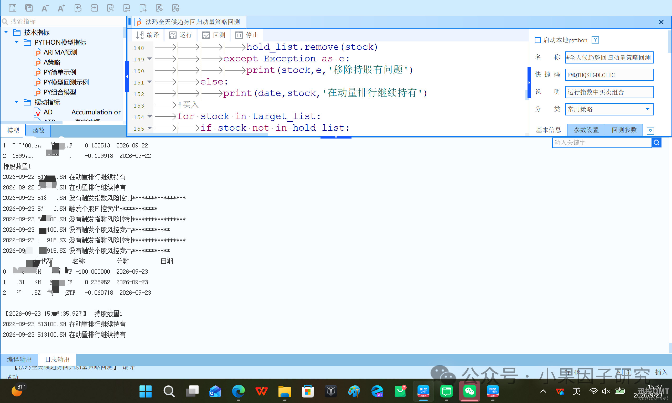Increase editor font size (A+)
Image resolution: width=672 pixels, height=403 pixels.
click(61, 8)
